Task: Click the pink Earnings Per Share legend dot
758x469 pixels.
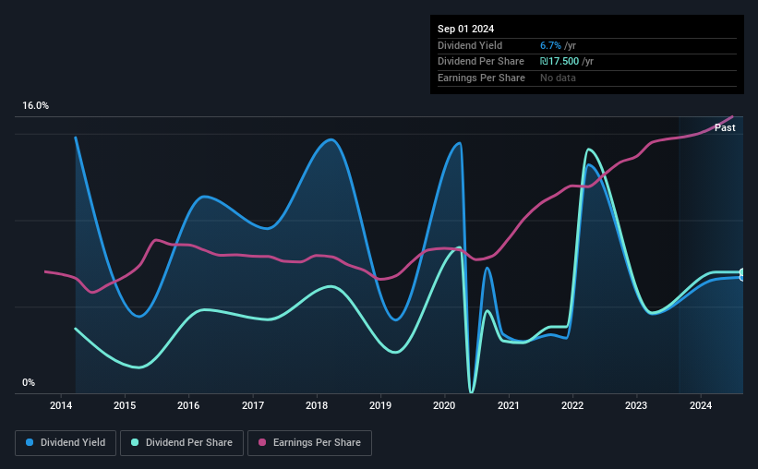Action: (x=262, y=442)
